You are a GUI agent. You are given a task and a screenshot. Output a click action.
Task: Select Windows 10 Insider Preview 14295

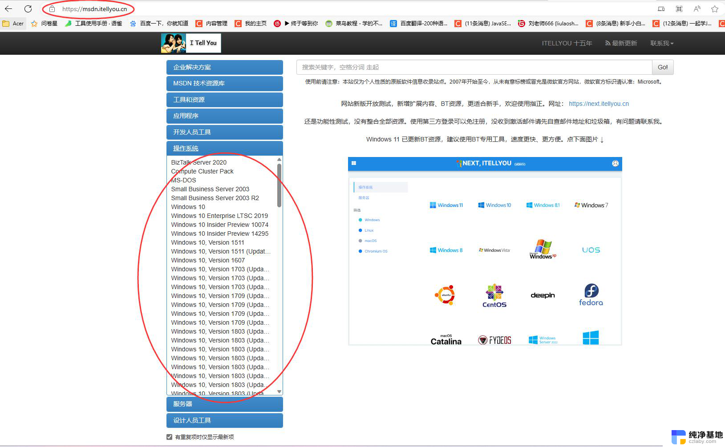point(220,234)
